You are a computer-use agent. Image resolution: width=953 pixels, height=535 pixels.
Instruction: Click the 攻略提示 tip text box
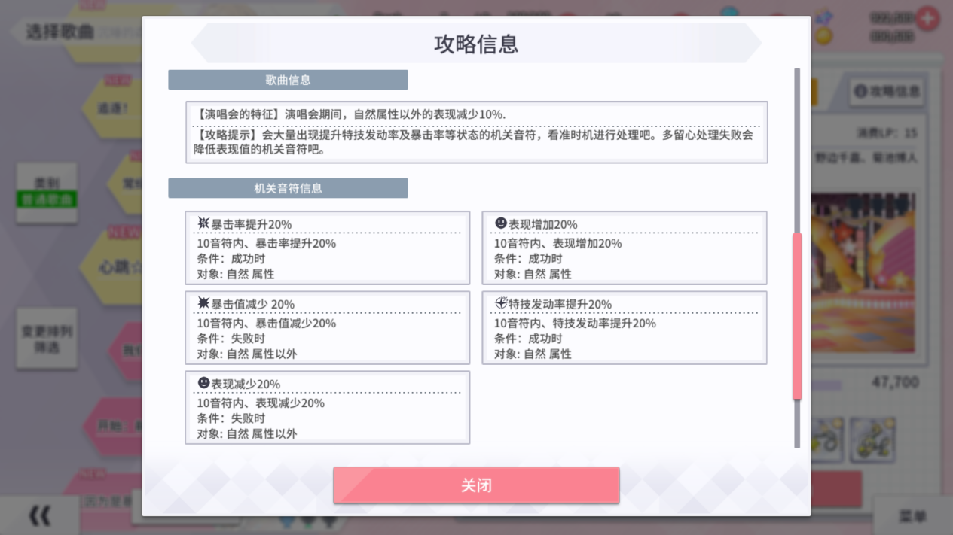pos(476,142)
